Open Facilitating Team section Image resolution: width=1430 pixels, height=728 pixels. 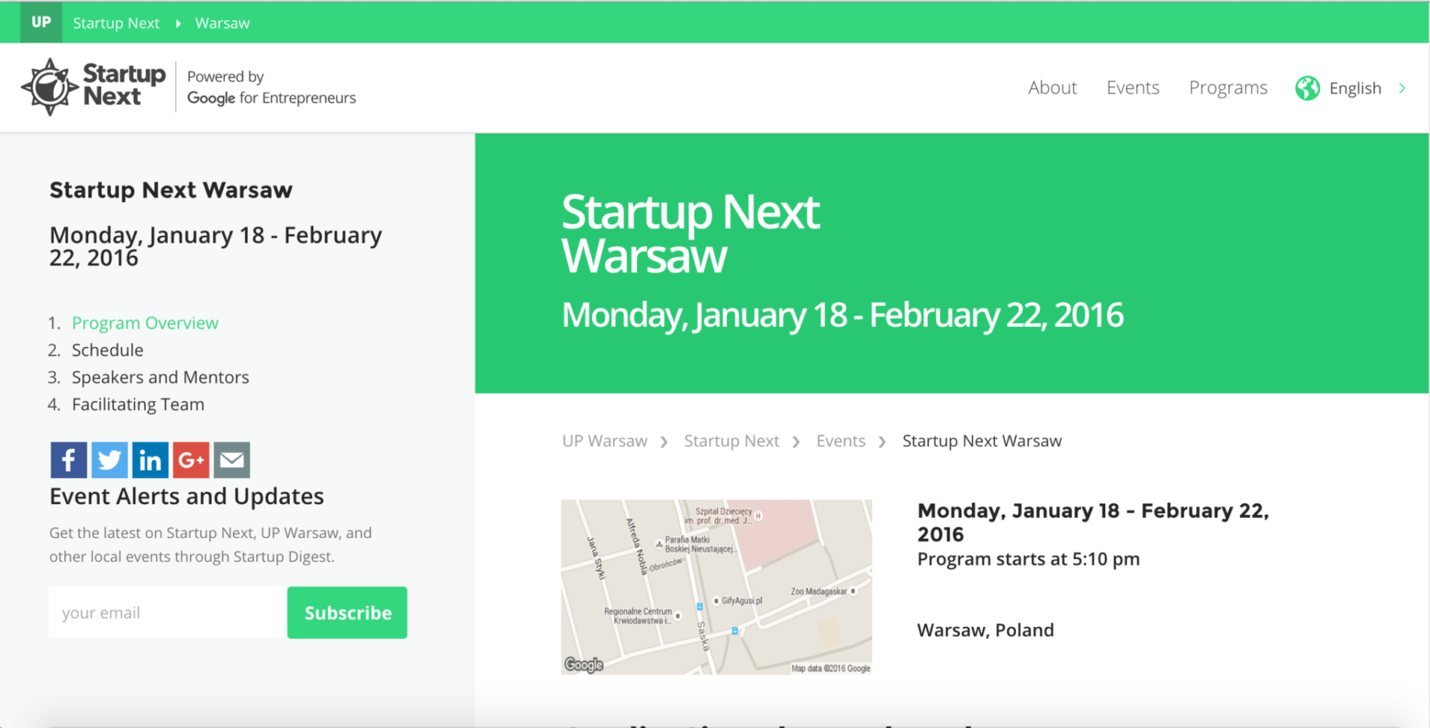click(138, 404)
